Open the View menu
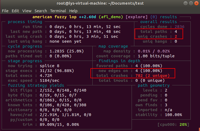The height and width of the screenshot is (131, 200). pos(27,11)
